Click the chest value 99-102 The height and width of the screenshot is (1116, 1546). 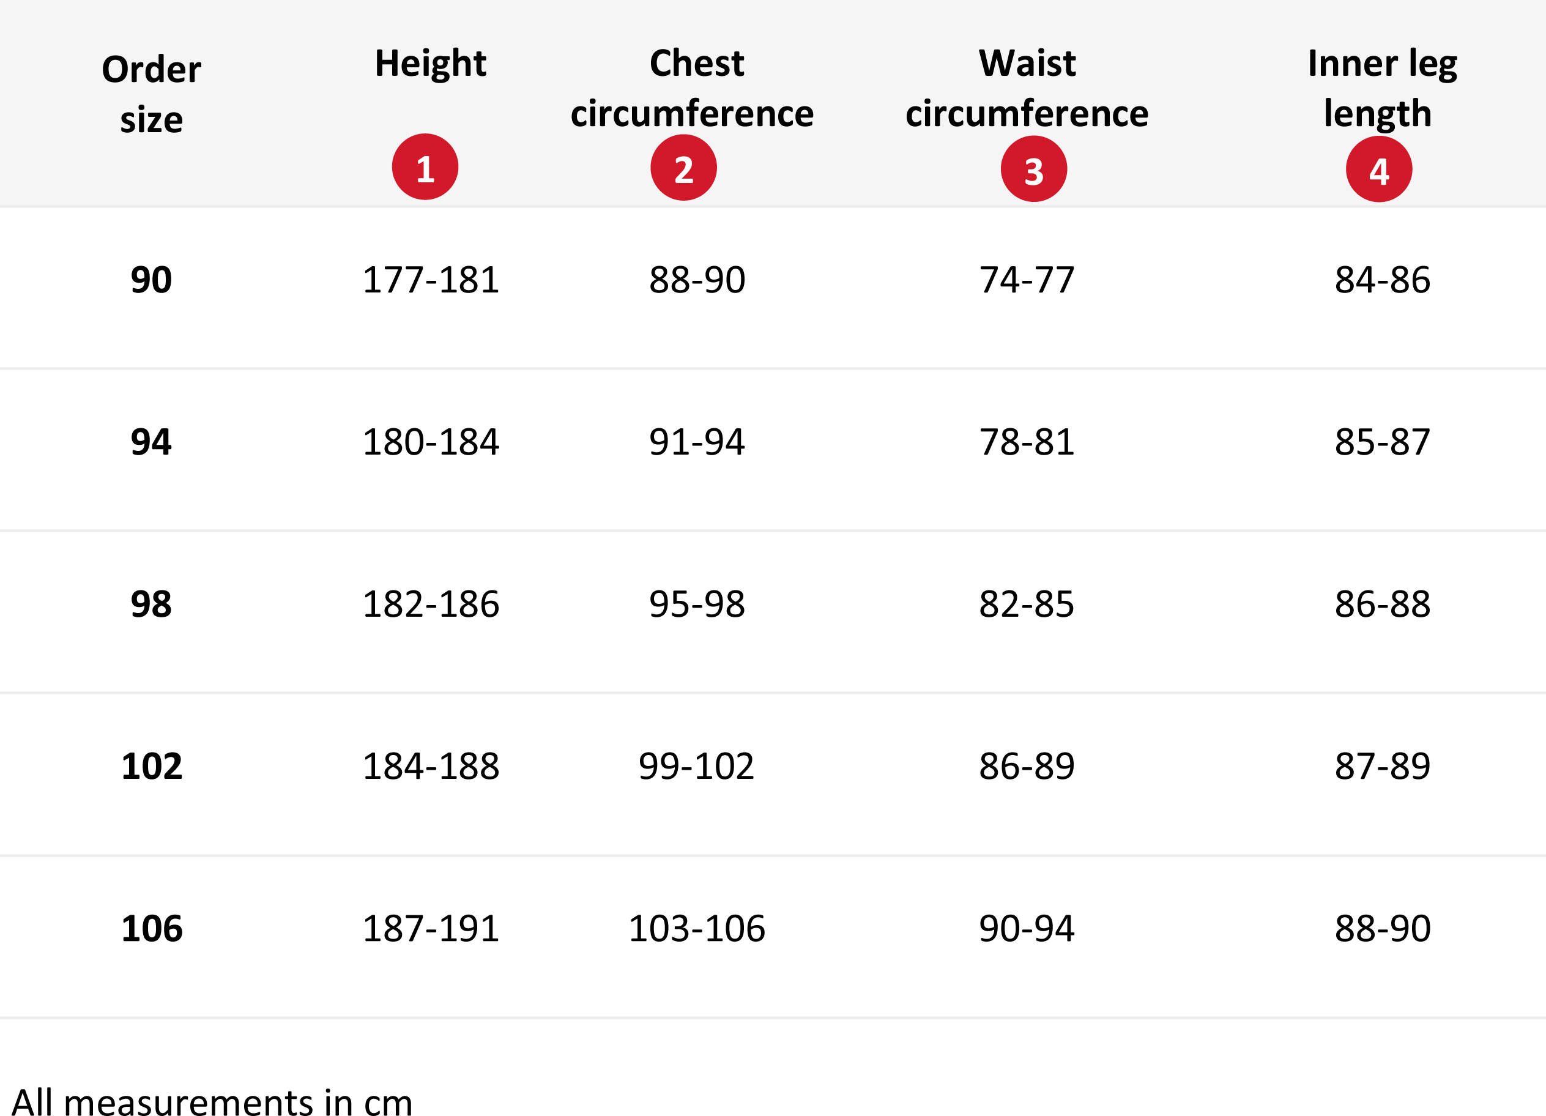click(x=696, y=766)
